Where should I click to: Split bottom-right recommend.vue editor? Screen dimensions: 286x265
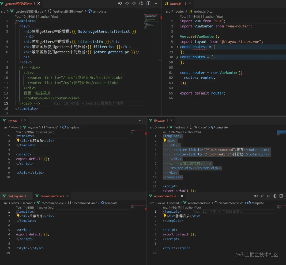click(281, 196)
